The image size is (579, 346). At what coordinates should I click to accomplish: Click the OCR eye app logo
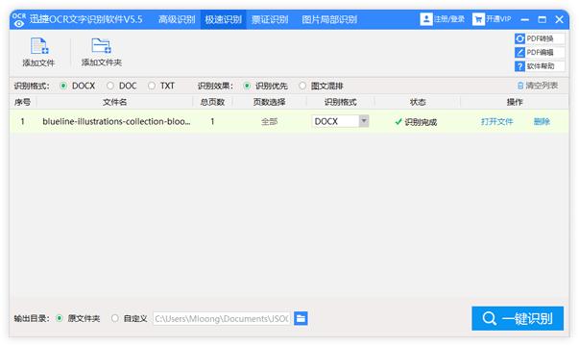click(19, 20)
